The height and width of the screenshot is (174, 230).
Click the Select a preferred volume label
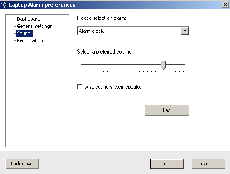click(x=105, y=52)
